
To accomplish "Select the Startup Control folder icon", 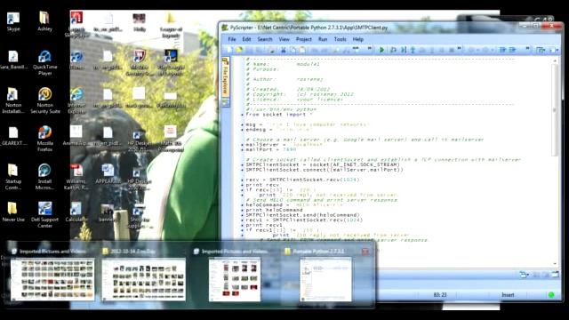I will pos(13,177).
